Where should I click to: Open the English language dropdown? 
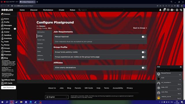57,97
